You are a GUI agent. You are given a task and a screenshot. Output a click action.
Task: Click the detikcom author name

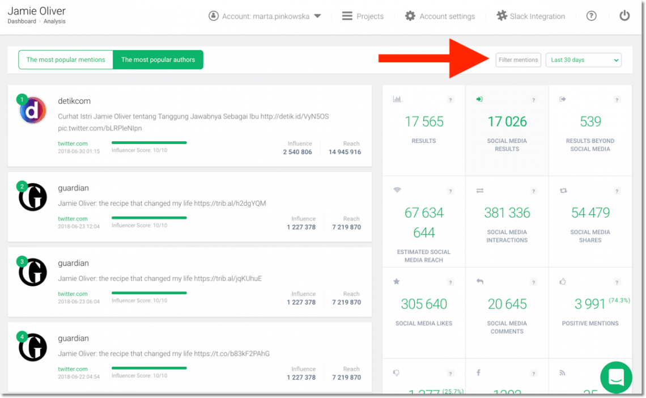(x=74, y=101)
